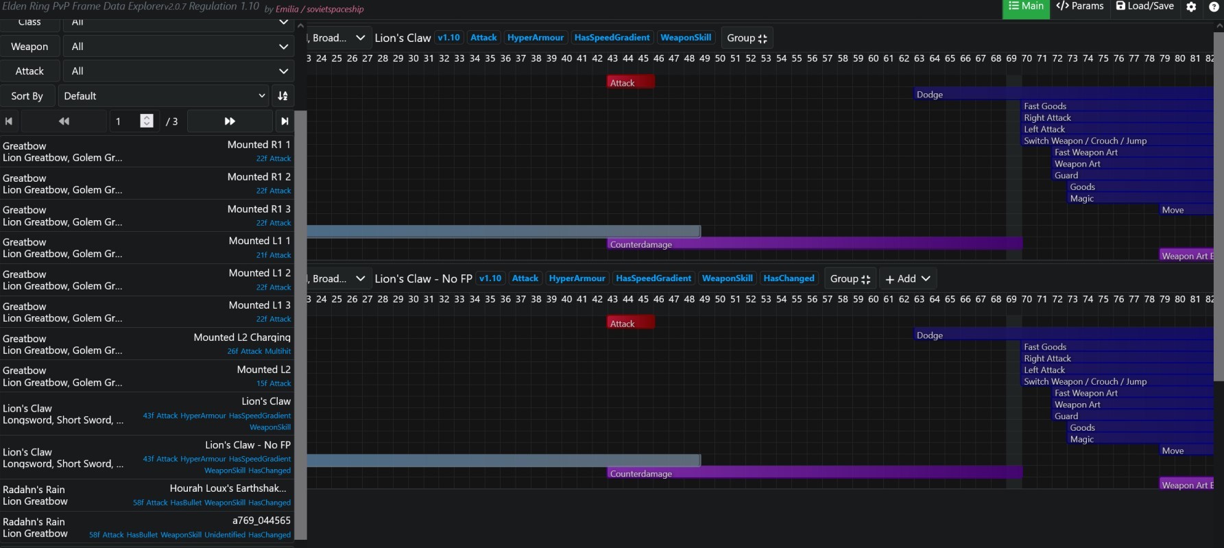Image resolution: width=1224 pixels, height=548 pixels.
Task: Jump to the first page icon
Action: tap(9, 121)
